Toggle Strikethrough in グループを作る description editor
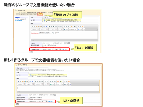143x107 pixels. tap(42, 81)
